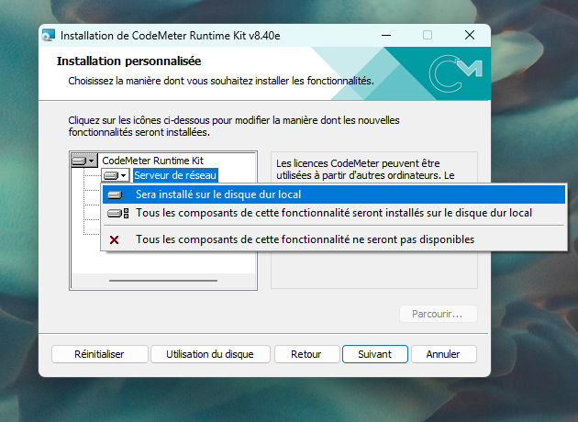Screen dimensions: 578x422
Task: Select the Serveur de réseau tree item
Action: [175, 175]
